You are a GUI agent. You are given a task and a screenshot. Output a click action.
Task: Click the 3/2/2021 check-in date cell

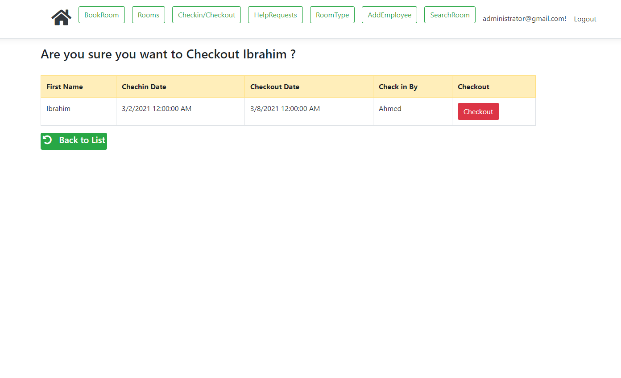(157, 109)
